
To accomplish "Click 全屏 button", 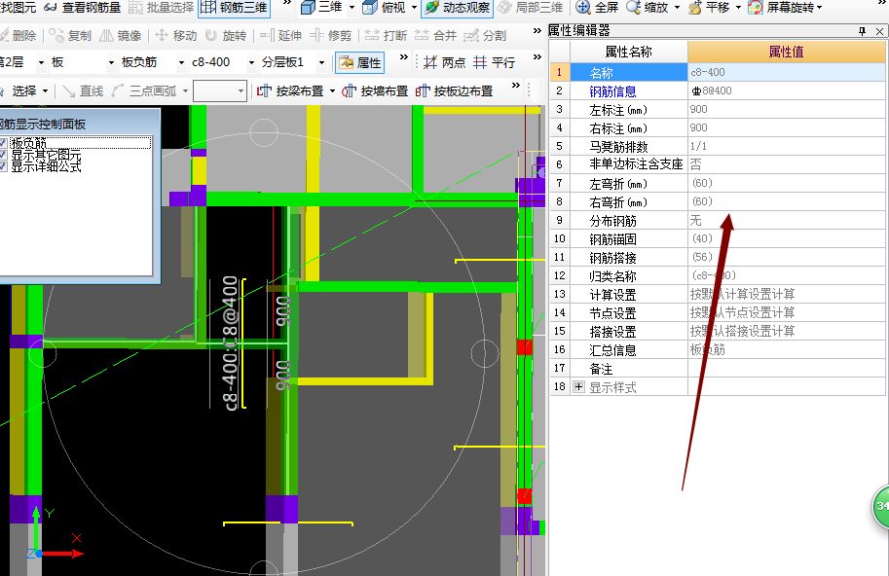I will [597, 8].
